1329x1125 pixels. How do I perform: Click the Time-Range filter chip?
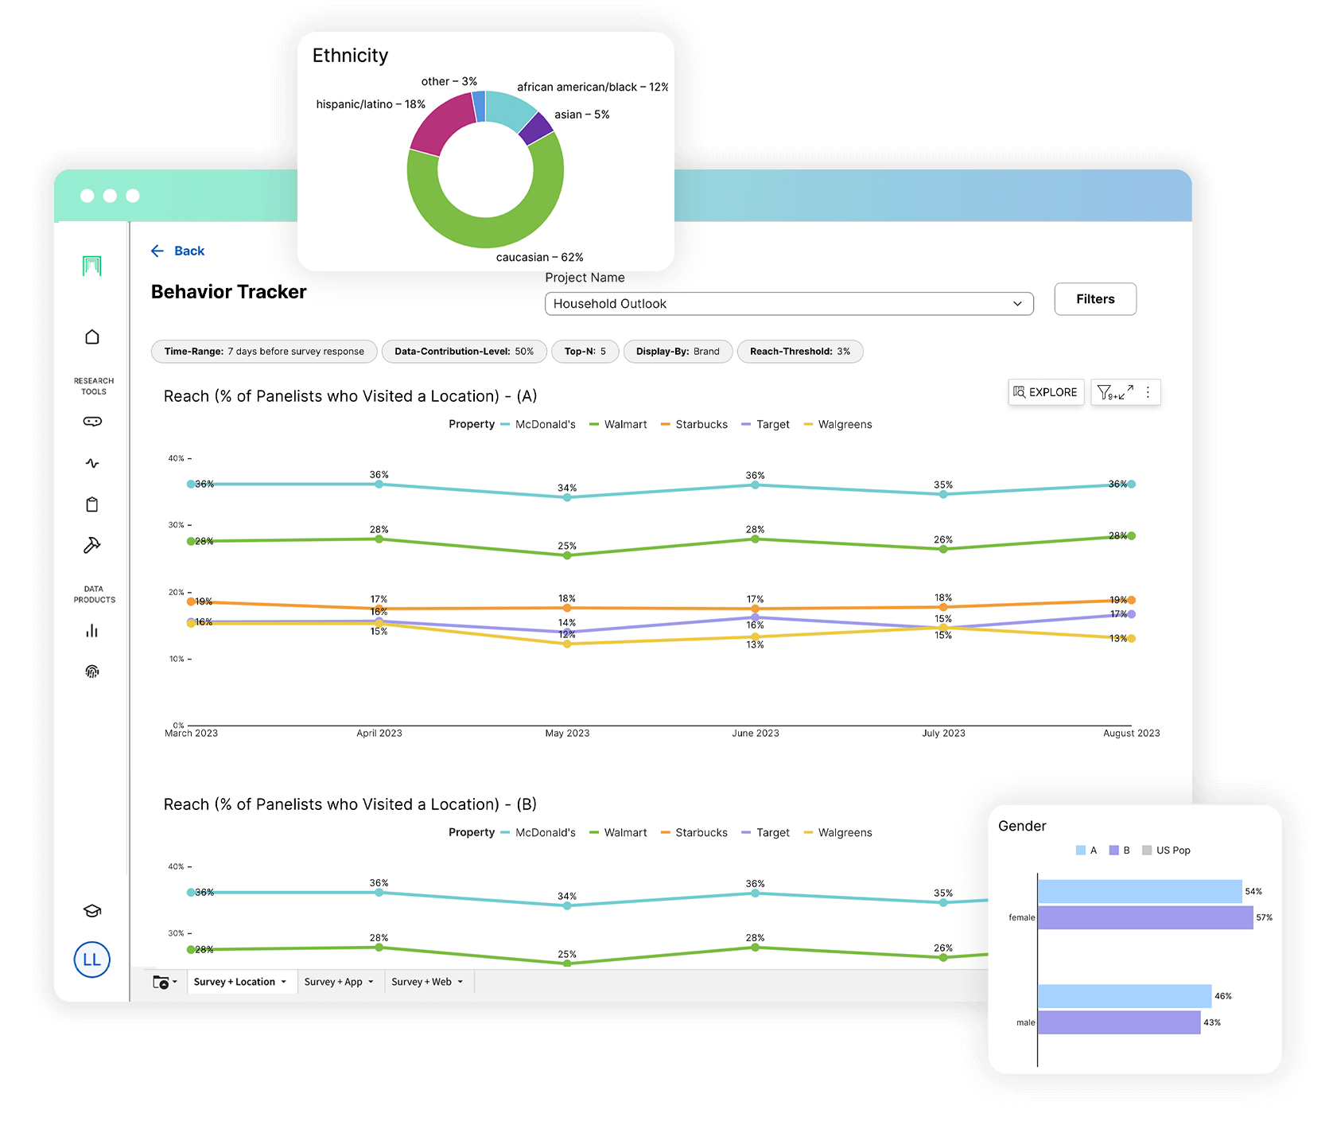264,352
